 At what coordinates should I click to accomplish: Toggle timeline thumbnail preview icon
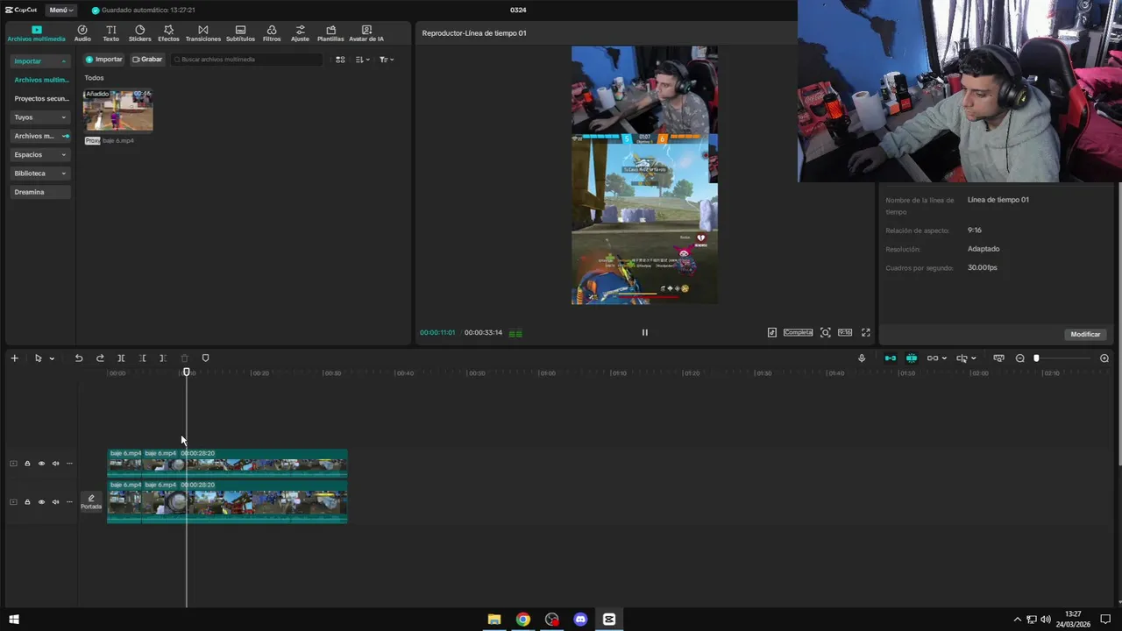[998, 358]
